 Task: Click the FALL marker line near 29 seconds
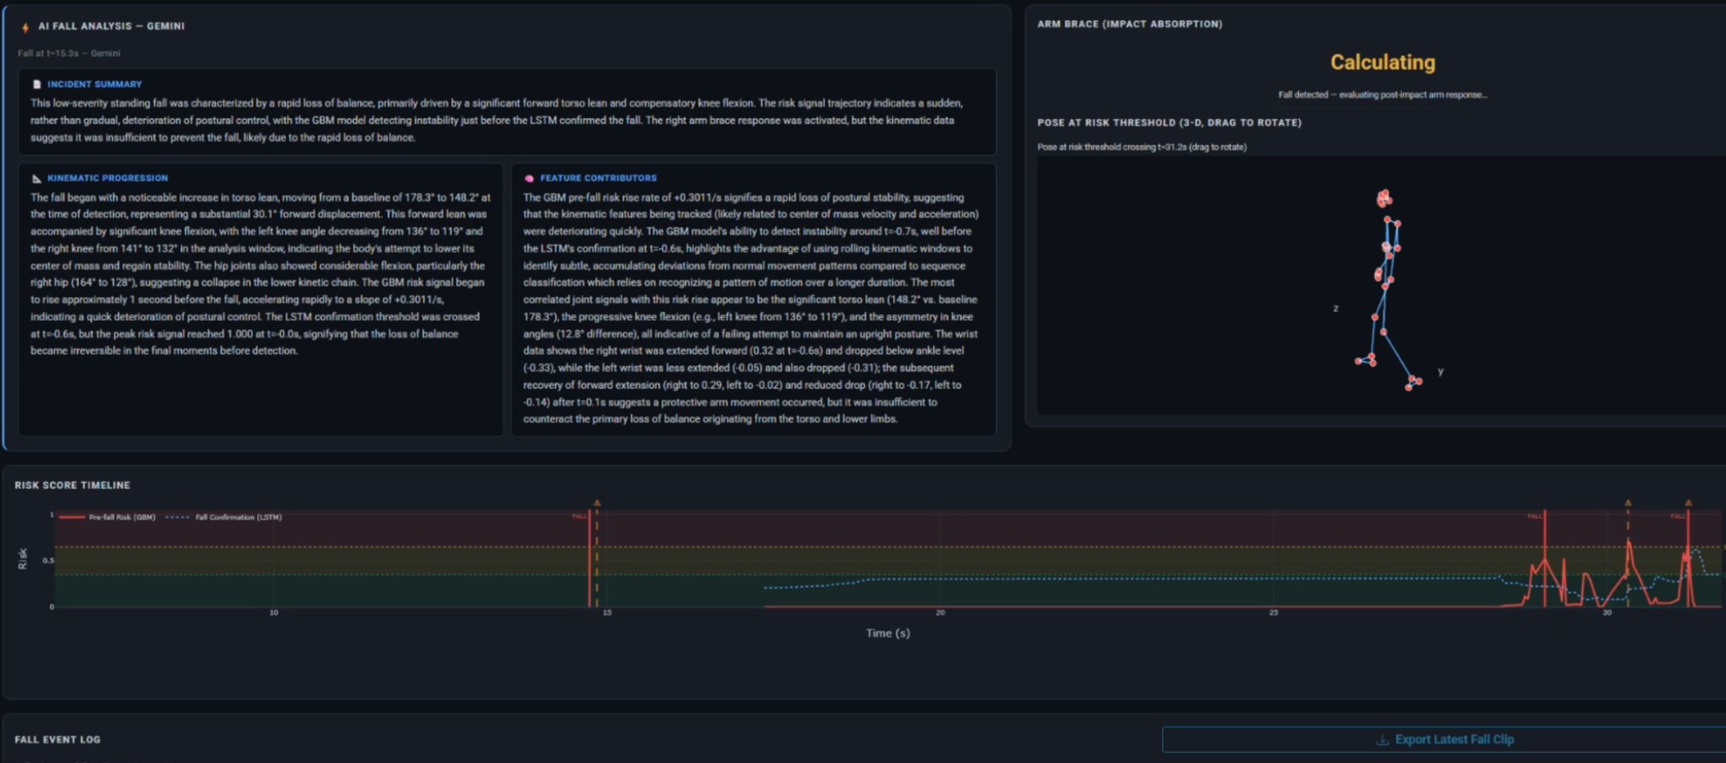pyautogui.click(x=1544, y=532)
